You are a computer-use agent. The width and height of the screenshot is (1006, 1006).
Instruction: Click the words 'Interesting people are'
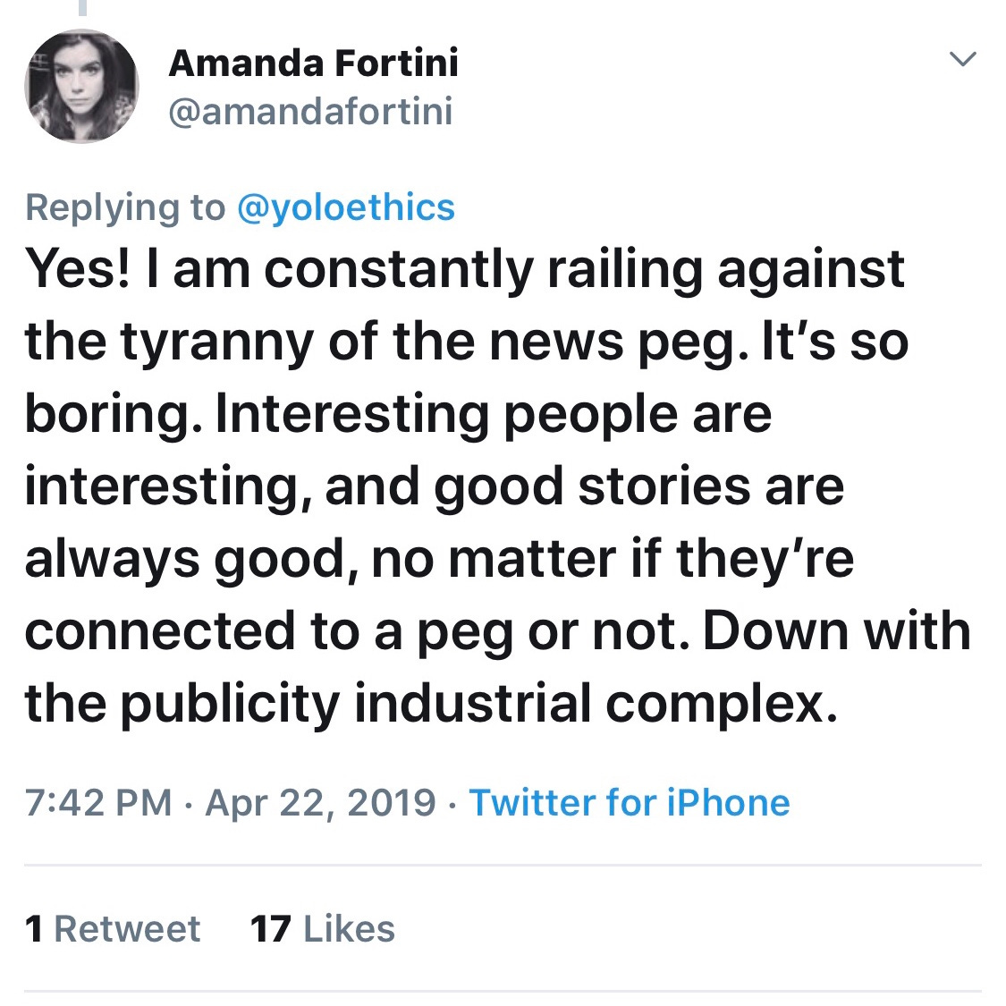(494, 414)
